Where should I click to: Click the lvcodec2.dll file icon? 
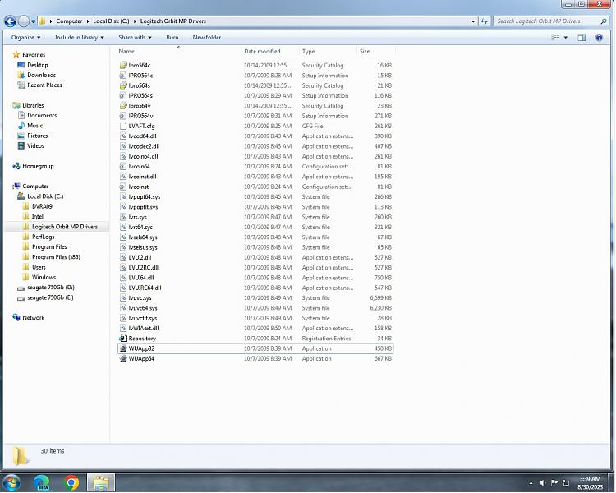(x=123, y=146)
